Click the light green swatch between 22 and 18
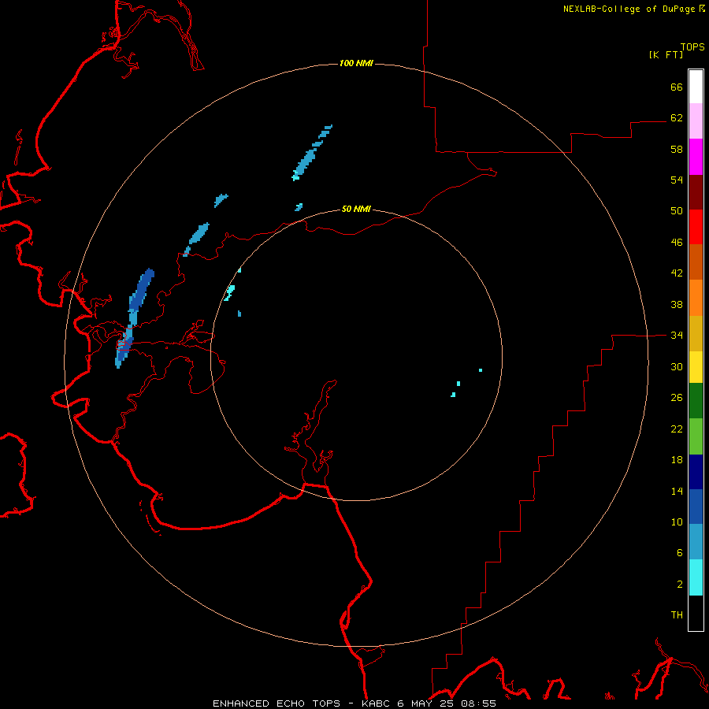Screen dimensions: 709x709 point(696,436)
